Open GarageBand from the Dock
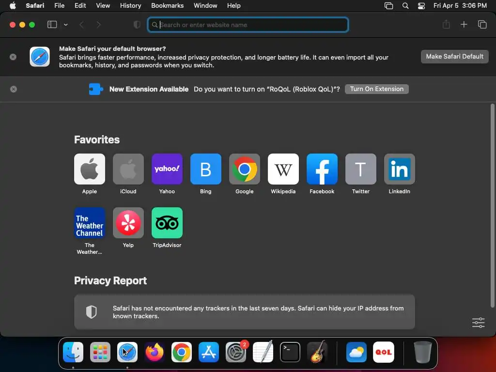Screen dimensions: 496x372 click(317, 352)
